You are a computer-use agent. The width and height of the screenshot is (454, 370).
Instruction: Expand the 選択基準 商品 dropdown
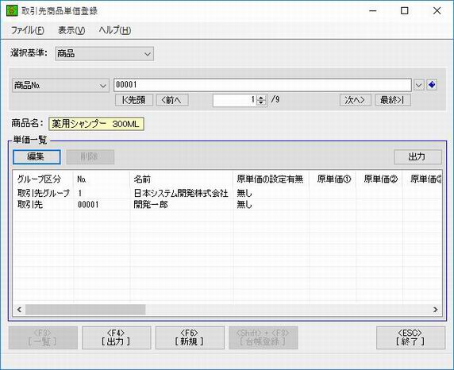148,54
